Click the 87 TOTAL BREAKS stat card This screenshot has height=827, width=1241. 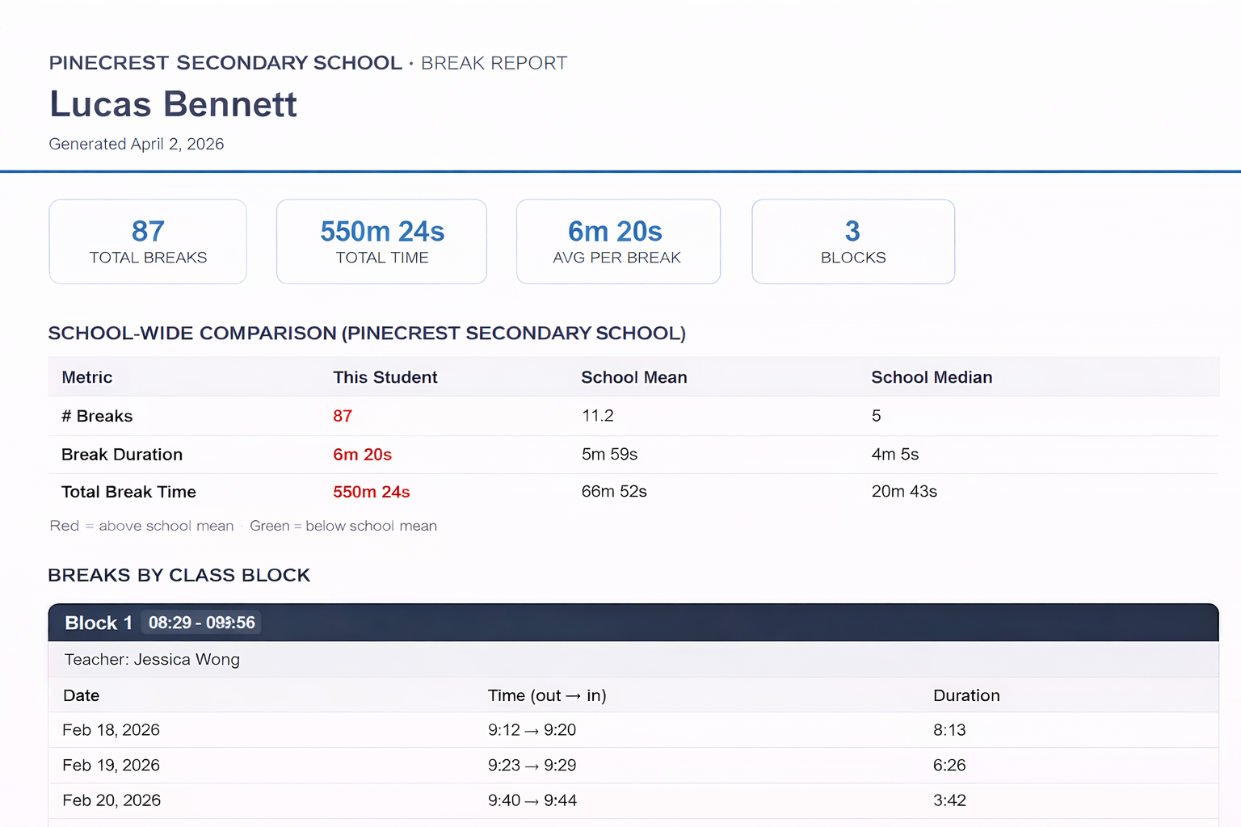(x=147, y=241)
